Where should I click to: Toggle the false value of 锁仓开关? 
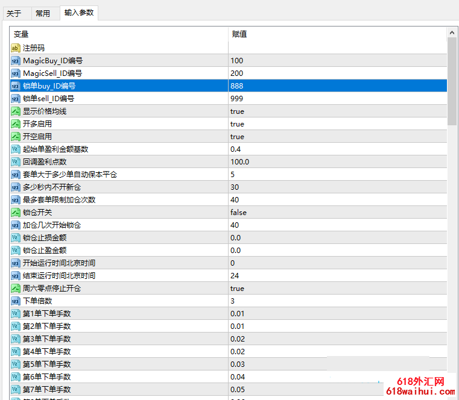pyautogui.click(x=238, y=212)
